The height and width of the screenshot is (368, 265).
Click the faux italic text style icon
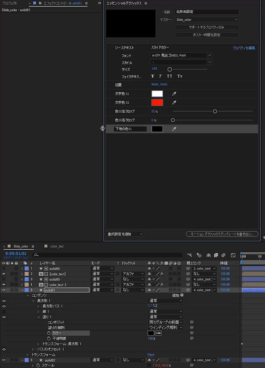coord(160,76)
